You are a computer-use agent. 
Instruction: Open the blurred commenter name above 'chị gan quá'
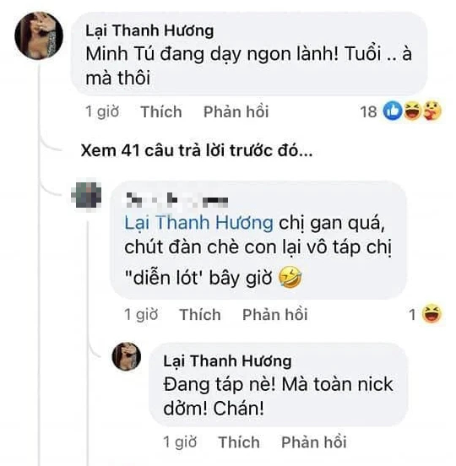(177, 200)
